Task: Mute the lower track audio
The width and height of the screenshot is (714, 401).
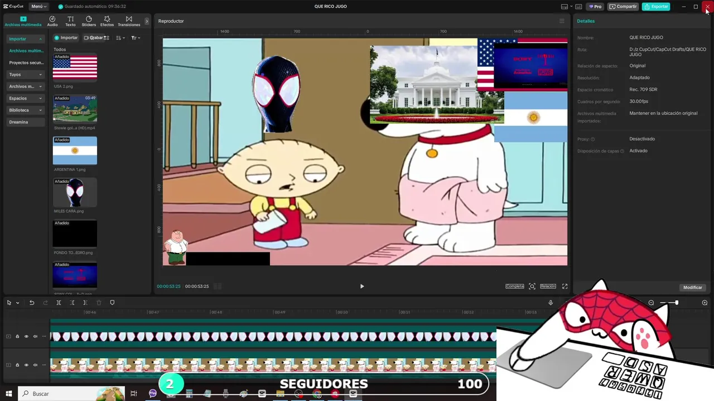Action: (35, 365)
